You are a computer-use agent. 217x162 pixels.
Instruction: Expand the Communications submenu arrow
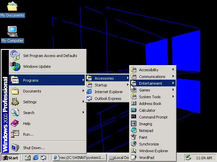click(173, 76)
